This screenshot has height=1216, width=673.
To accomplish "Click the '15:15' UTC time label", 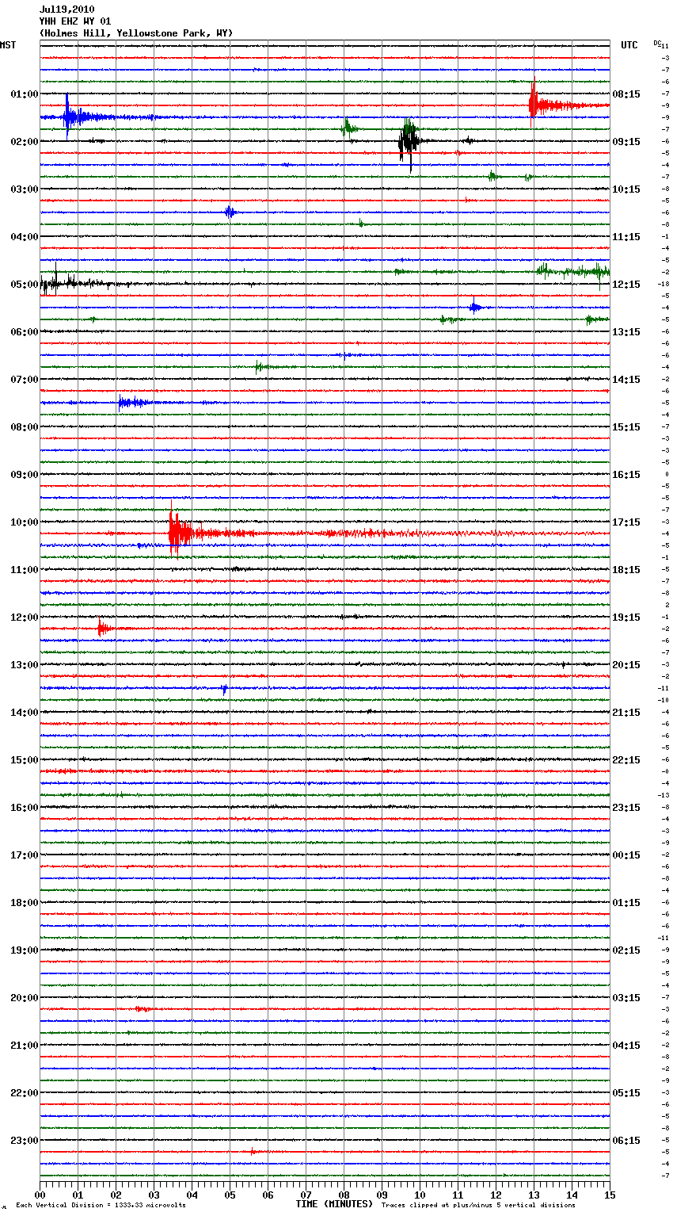I will coord(626,427).
